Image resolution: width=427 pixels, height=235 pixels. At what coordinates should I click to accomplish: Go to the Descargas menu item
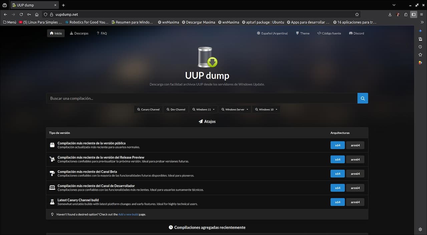[x=79, y=33]
